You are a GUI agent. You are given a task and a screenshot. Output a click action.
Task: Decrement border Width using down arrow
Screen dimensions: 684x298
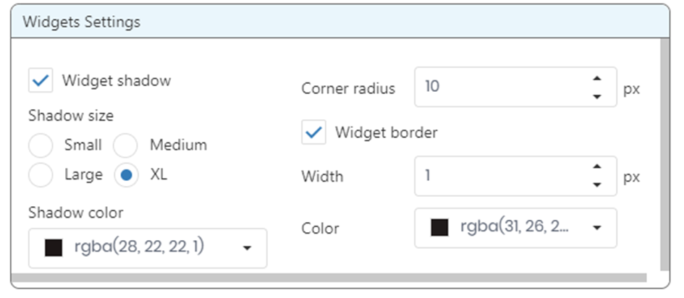coord(597,184)
